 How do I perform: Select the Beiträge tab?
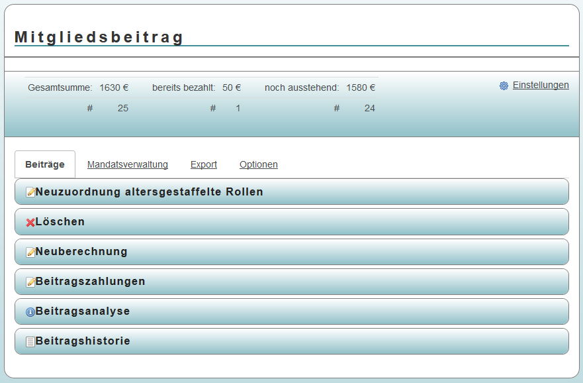[45, 164]
